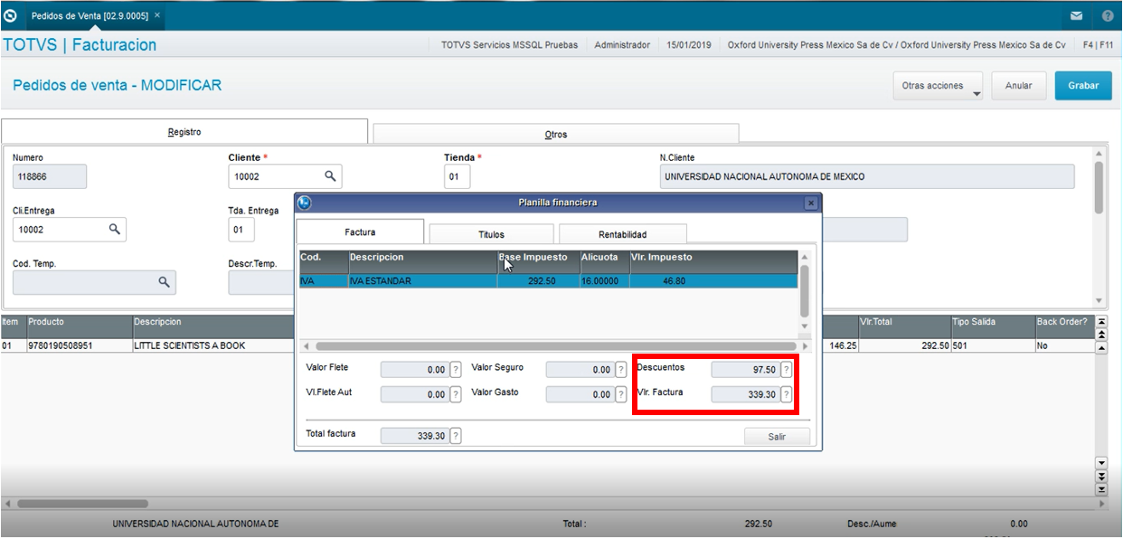The image size is (1123, 539).
Task: Search Cliente with magnifier icon
Action: click(330, 175)
